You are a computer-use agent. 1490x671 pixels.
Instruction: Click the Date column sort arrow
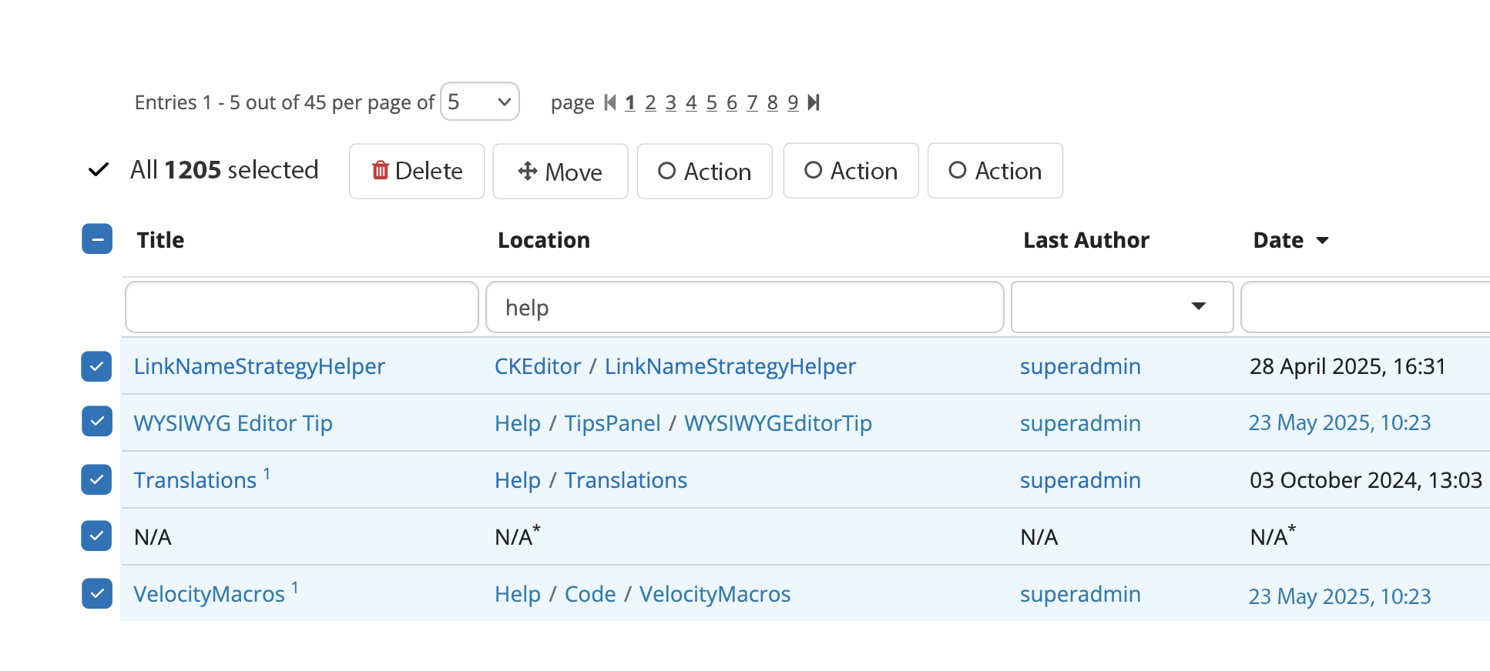pos(1322,241)
